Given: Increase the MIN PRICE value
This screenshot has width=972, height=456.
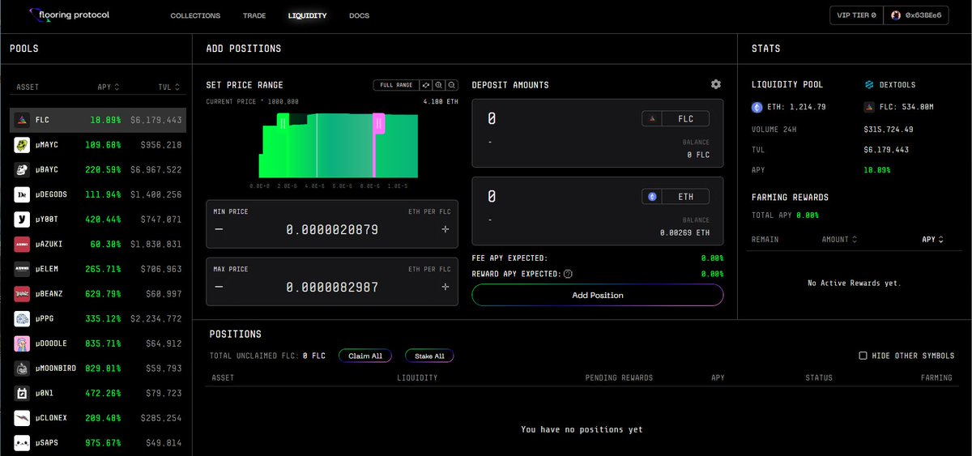Looking at the screenshot, I should 445,230.
